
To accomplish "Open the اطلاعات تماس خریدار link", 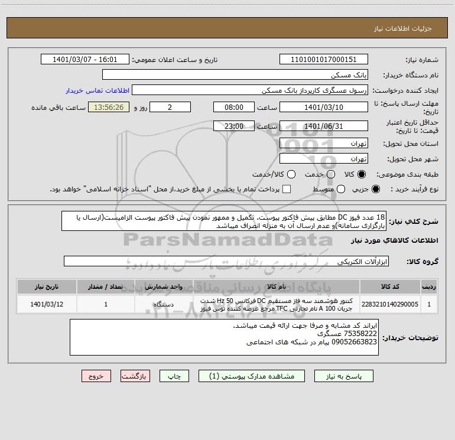I will pyautogui.click(x=97, y=90).
